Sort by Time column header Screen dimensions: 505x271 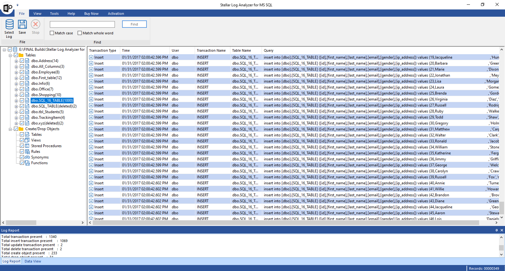(x=145, y=50)
